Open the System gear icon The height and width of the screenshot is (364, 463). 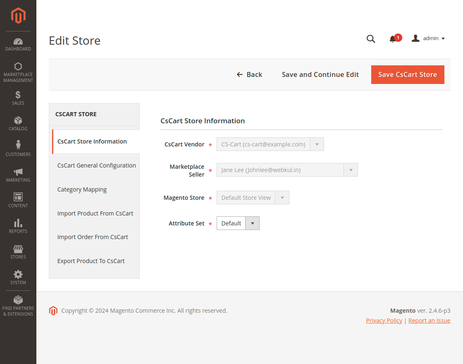point(18,274)
